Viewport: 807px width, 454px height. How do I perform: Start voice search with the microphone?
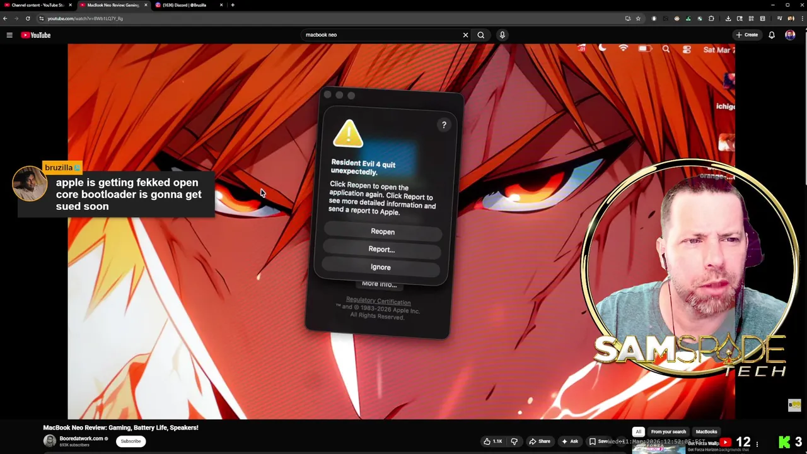click(502, 35)
